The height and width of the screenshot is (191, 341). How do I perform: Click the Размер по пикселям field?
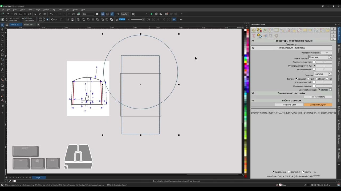(x=326, y=53)
